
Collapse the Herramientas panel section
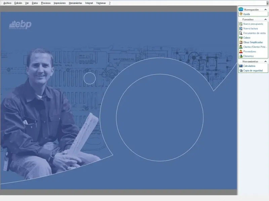coord(265,62)
